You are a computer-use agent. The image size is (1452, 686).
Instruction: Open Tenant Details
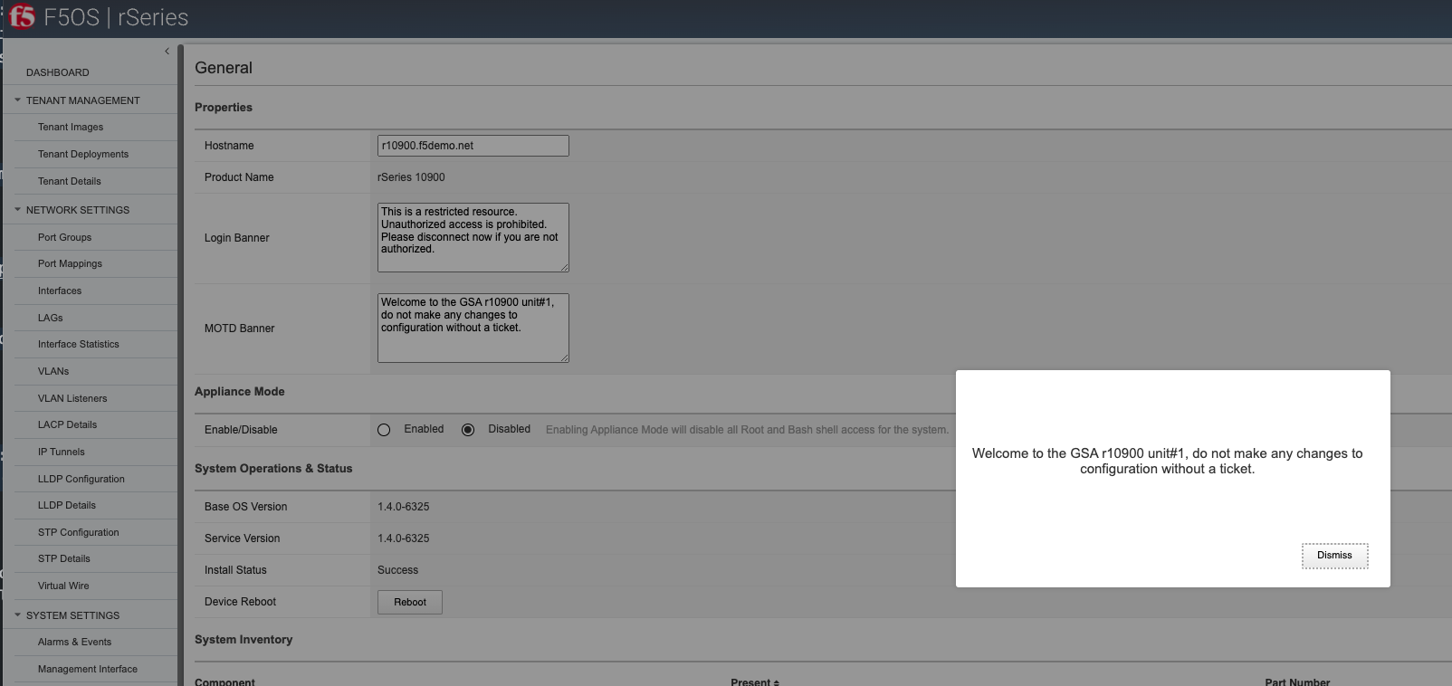70,182
